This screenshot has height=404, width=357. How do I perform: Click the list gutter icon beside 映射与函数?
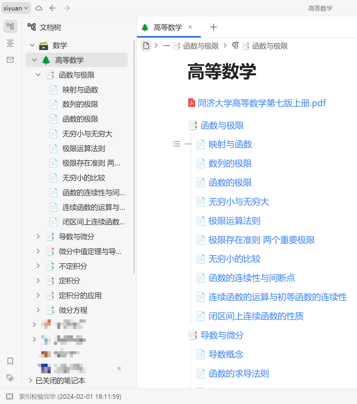point(177,144)
